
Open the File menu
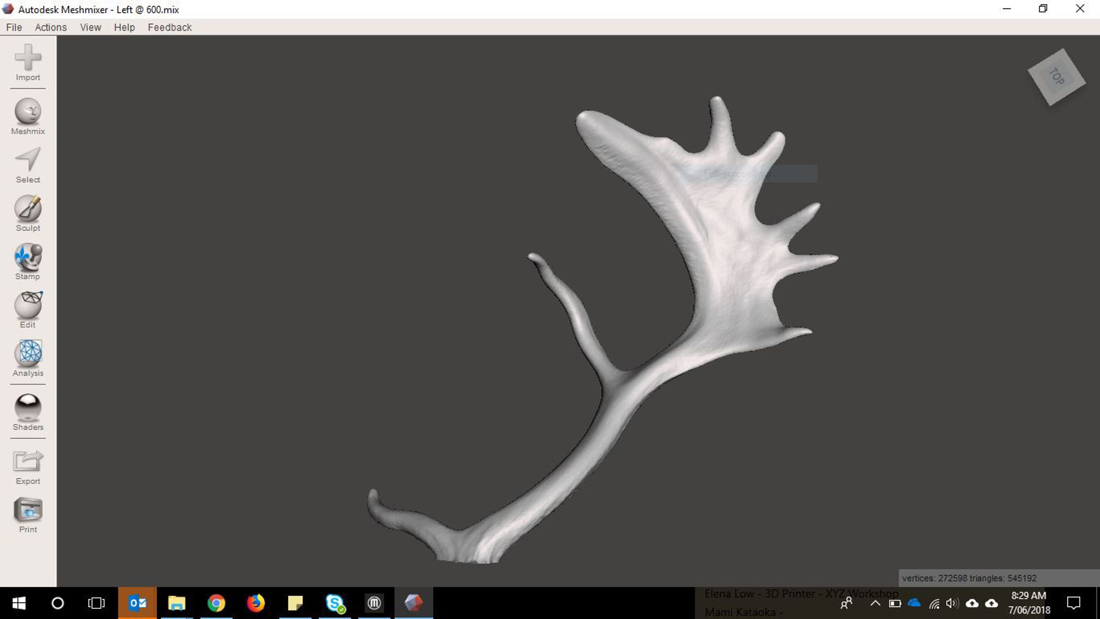[x=14, y=28]
